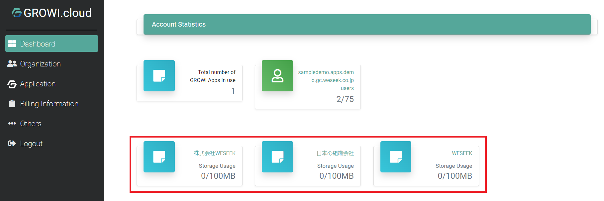Click the note icon for total GROWI apps
The image size is (604, 201).
(x=159, y=76)
